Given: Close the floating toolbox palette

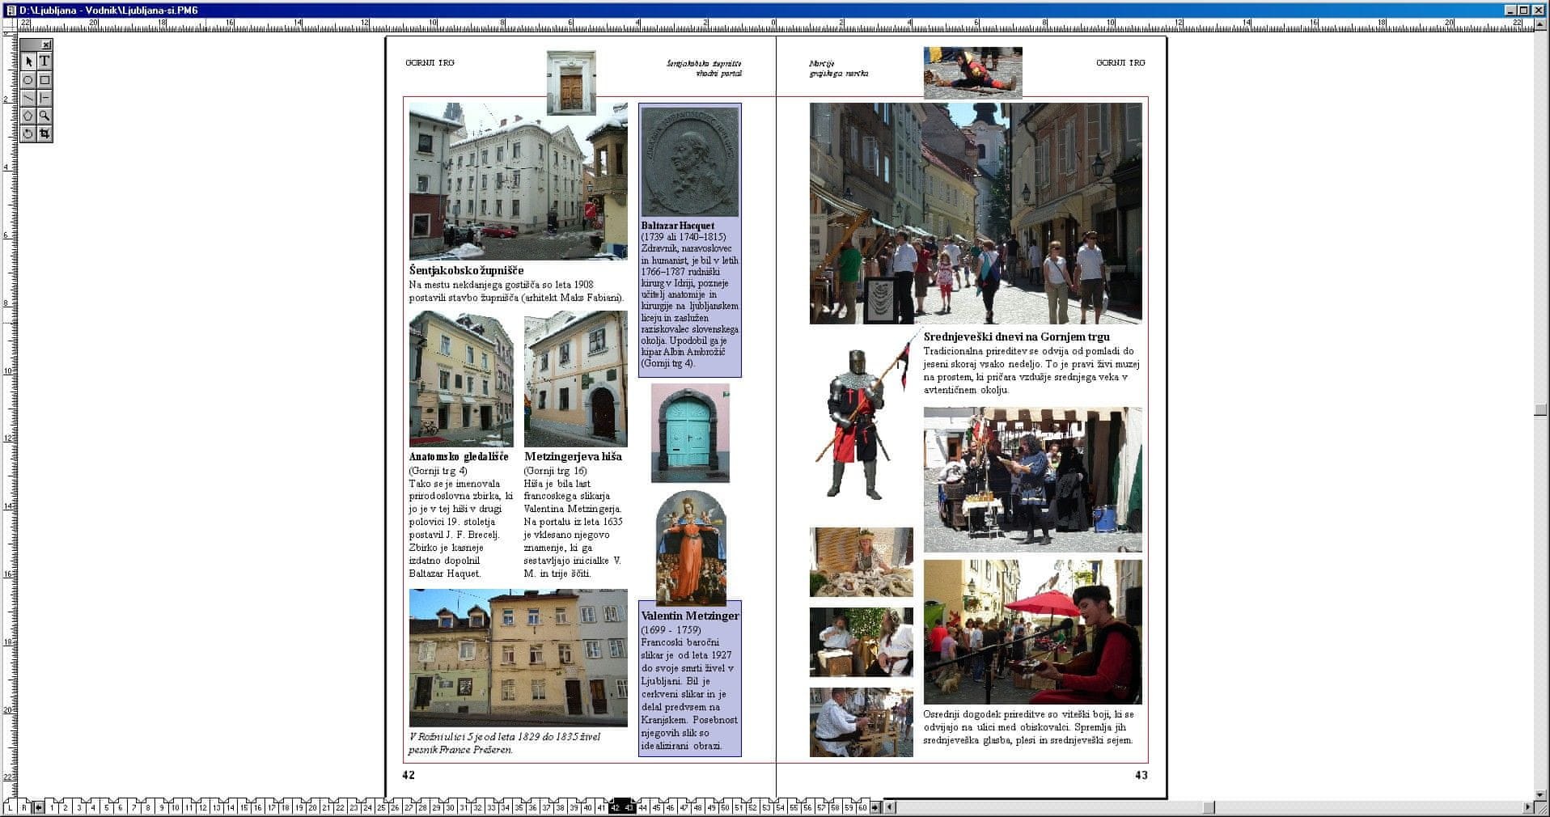Looking at the screenshot, I should click(x=47, y=45).
